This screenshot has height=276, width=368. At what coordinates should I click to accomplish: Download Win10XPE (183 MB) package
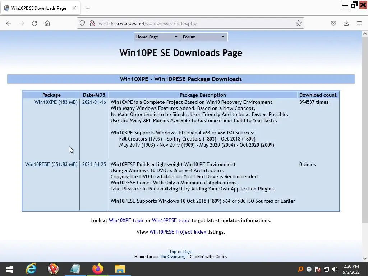[x=56, y=102]
